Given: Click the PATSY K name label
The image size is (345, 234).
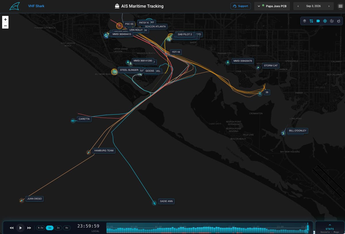Looking at the screenshot, I should pos(144,23).
